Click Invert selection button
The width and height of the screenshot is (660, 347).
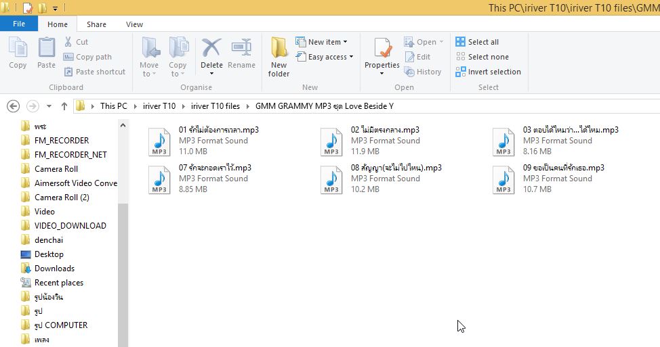[x=489, y=72]
